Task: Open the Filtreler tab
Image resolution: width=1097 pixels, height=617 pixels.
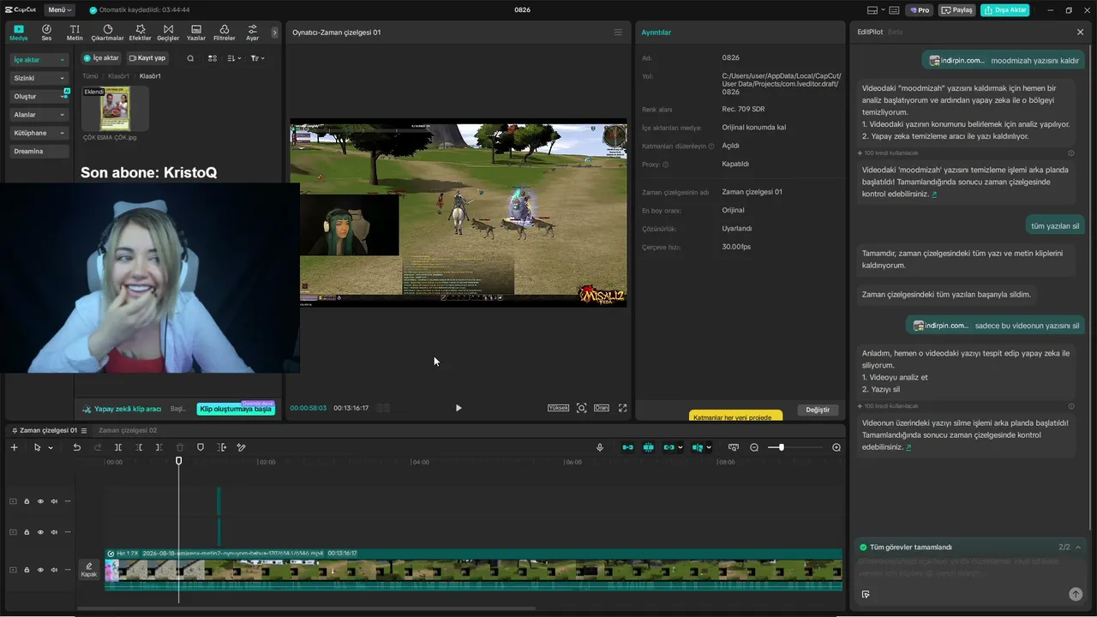Action: 224,33
